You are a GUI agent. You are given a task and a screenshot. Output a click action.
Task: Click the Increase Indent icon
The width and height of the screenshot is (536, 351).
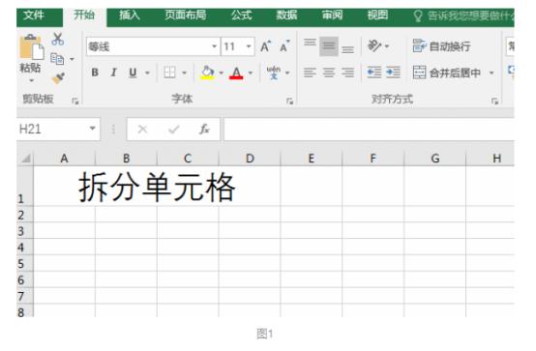[x=393, y=73]
